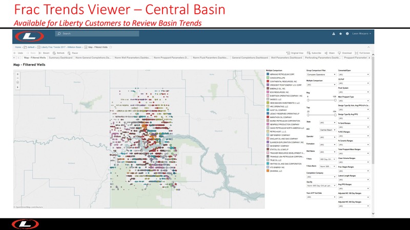Open Group Comparison Filter dropdown
The height and width of the screenshot is (230, 410).
[321, 75]
